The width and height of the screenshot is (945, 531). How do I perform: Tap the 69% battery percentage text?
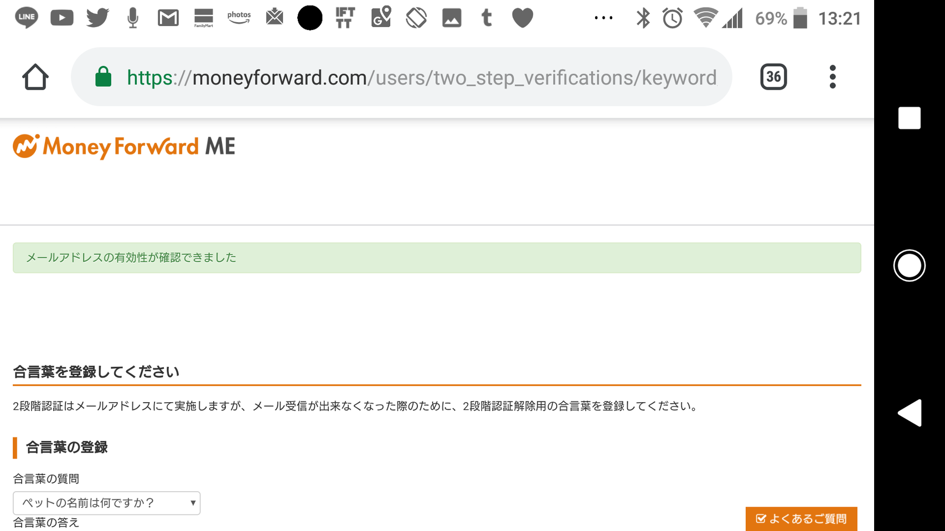771,19
